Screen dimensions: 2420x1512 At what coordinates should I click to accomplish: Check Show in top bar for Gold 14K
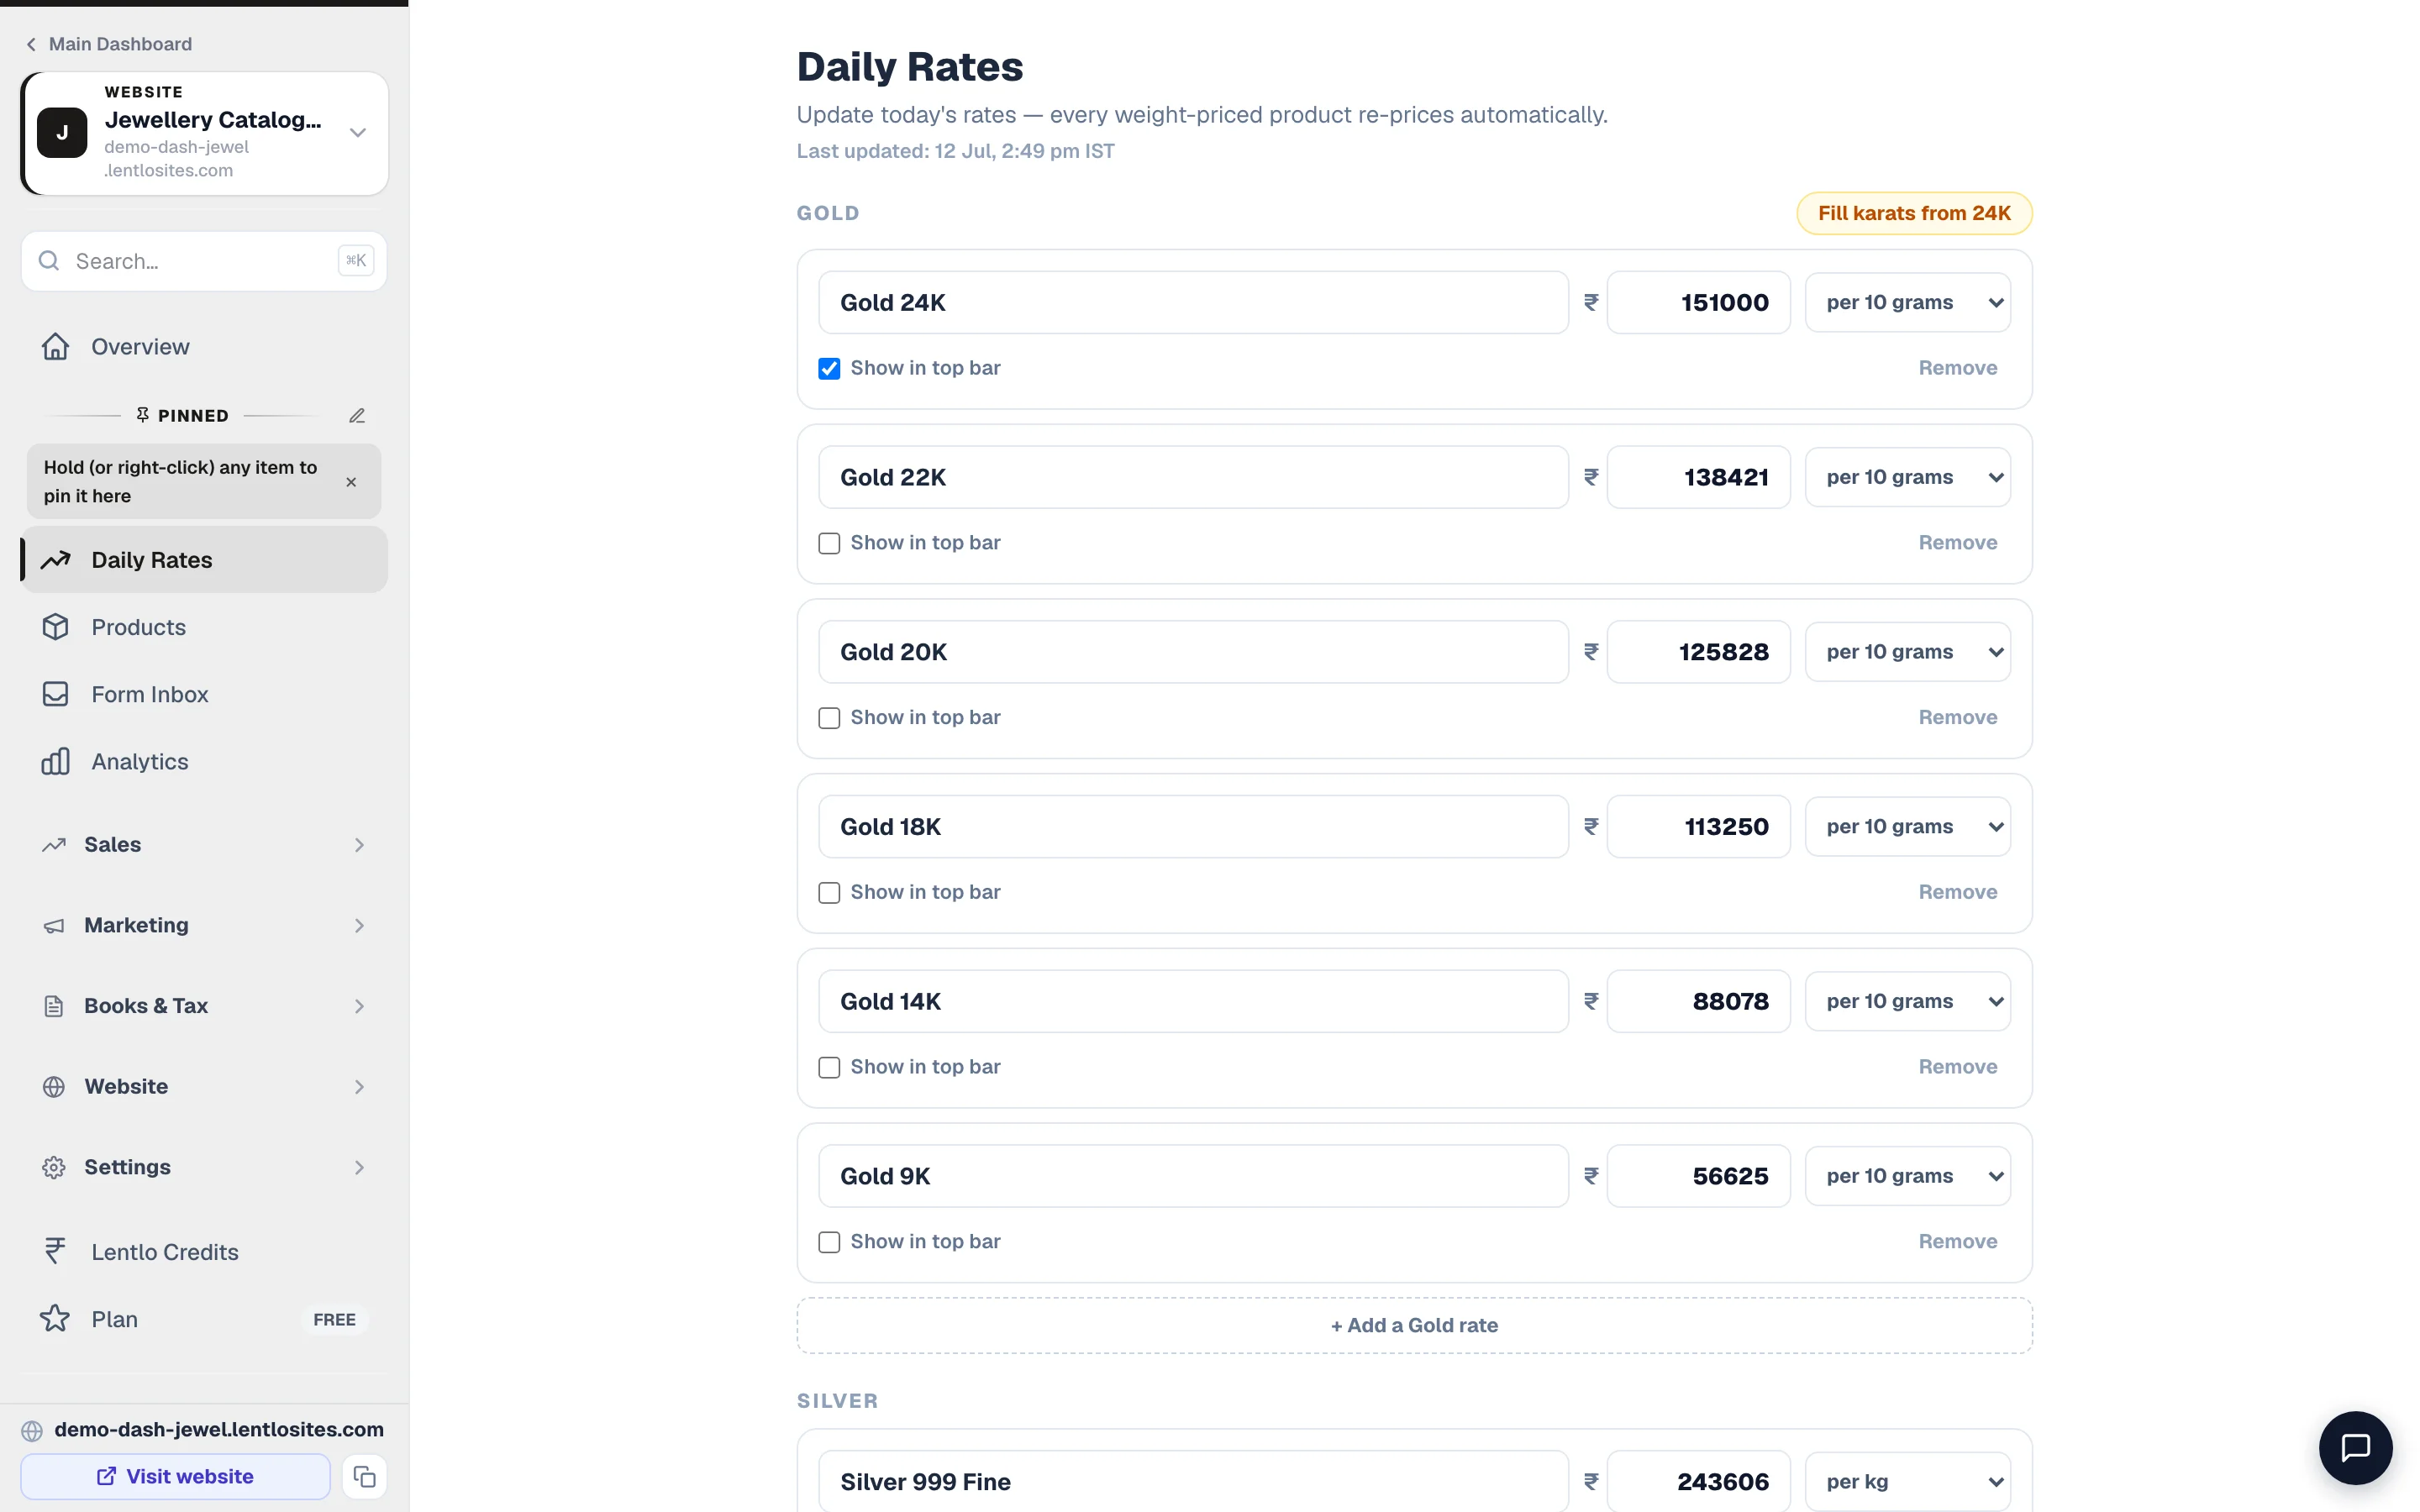(x=829, y=1067)
